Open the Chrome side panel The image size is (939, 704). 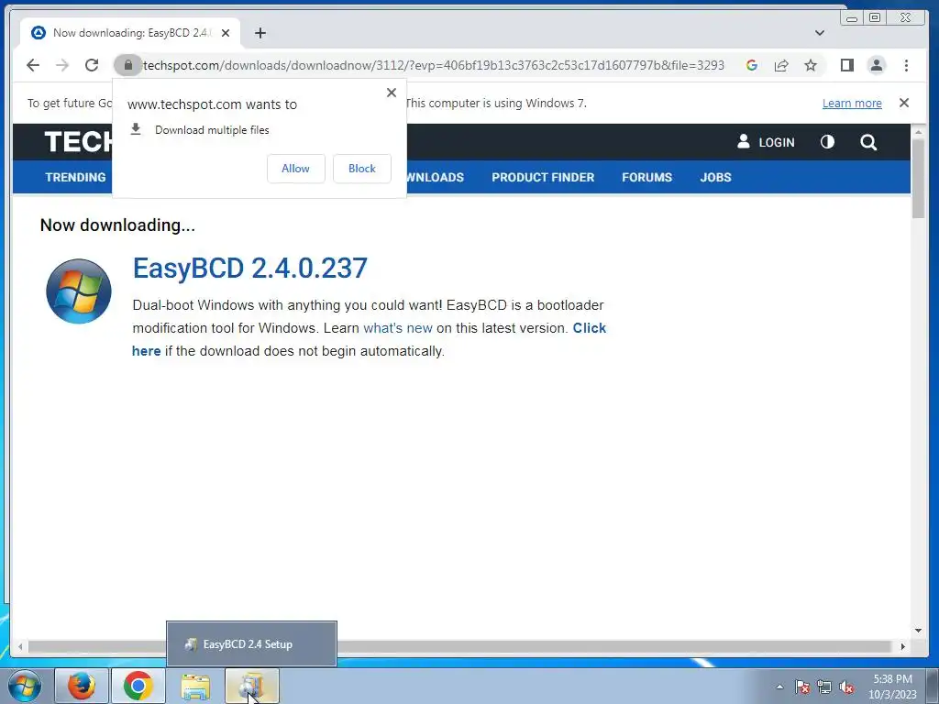click(x=846, y=65)
